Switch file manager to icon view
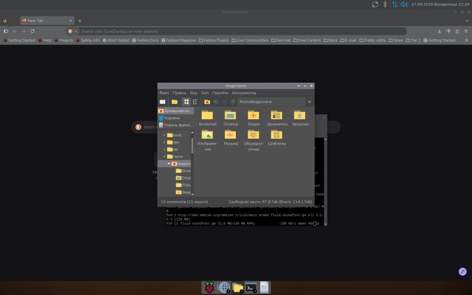The height and width of the screenshot is (295, 472). coord(186,101)
